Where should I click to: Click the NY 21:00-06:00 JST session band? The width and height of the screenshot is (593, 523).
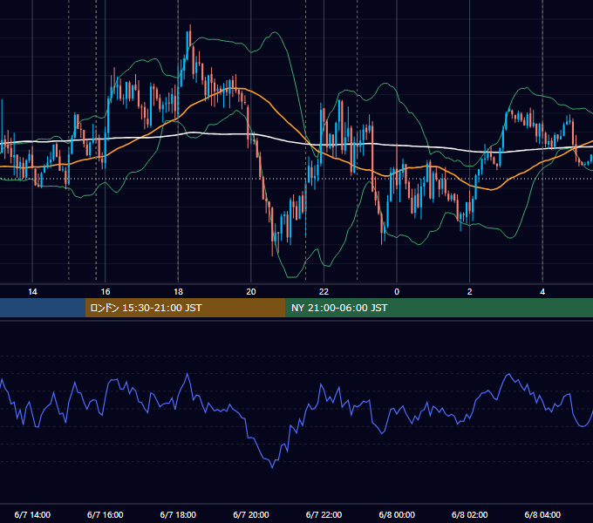(439, 308)
